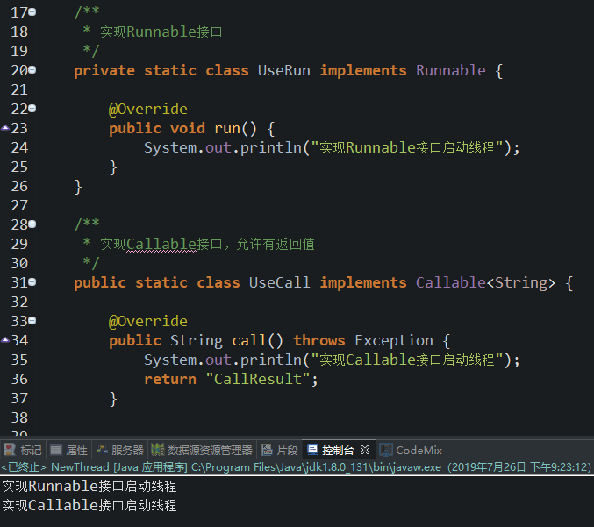
Task: Switch to the 数据源资源管理器 tab
Action: [202, 450]
